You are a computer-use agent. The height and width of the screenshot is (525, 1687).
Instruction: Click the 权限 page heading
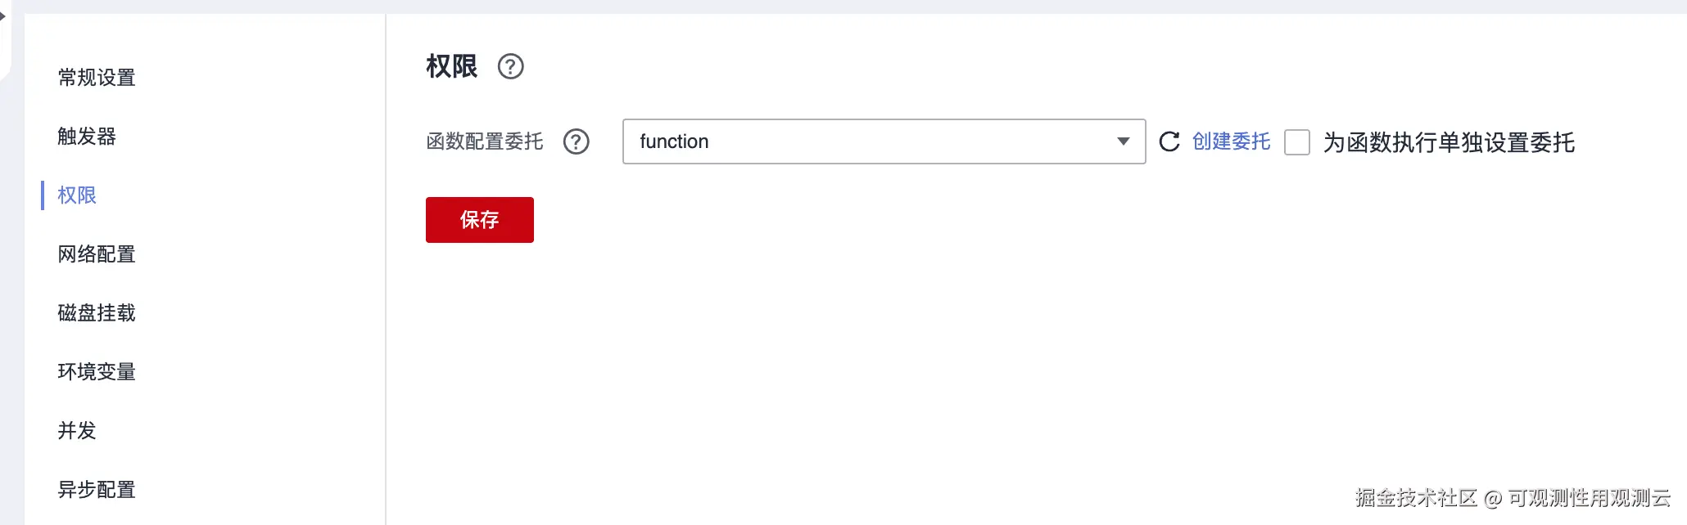451,66
